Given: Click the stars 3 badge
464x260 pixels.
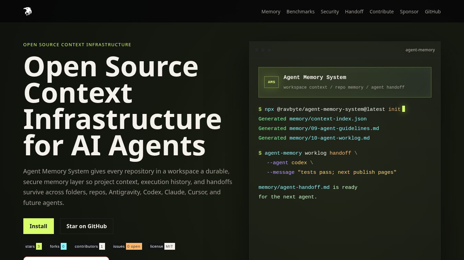Looking at the screenshot, I should 33,246.
